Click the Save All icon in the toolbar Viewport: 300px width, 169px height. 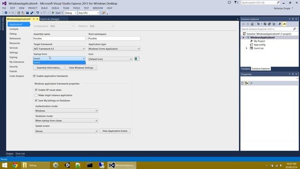pos(32,13)
